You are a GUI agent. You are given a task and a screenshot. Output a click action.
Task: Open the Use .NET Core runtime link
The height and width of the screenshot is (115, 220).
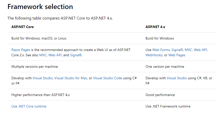point(29,106)
